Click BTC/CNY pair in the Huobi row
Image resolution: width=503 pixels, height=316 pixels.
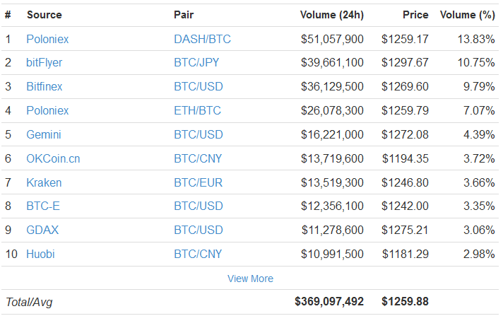pos(198,254)
